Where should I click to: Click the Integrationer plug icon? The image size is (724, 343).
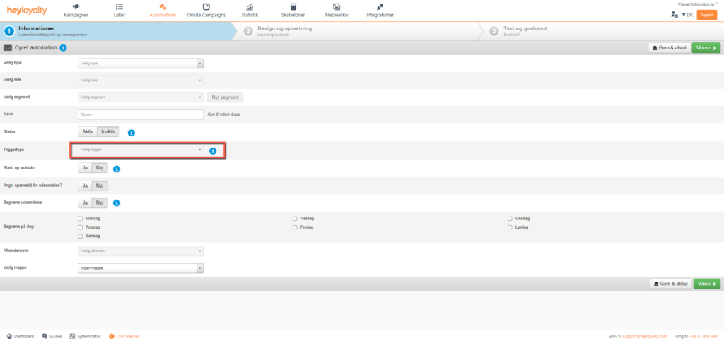click(x=380, y=7)
